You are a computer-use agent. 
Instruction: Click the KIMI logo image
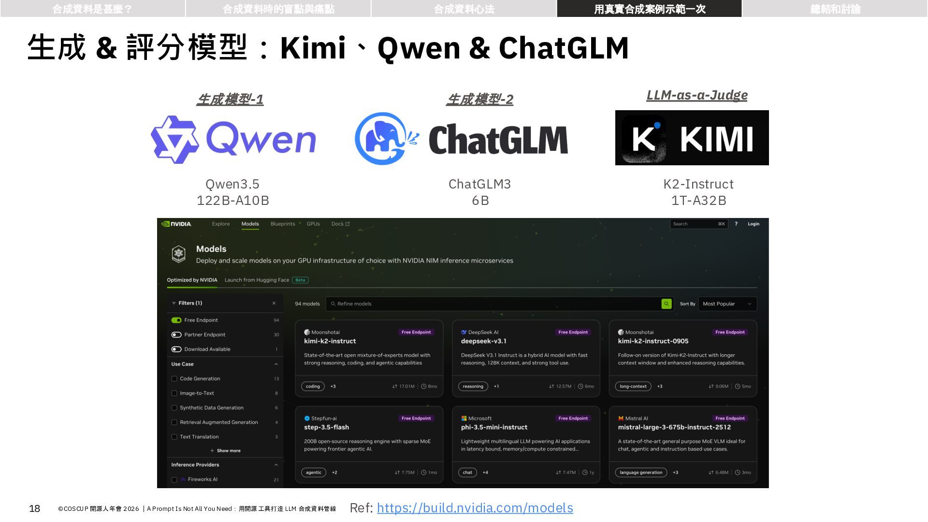(x=692, y=138)
